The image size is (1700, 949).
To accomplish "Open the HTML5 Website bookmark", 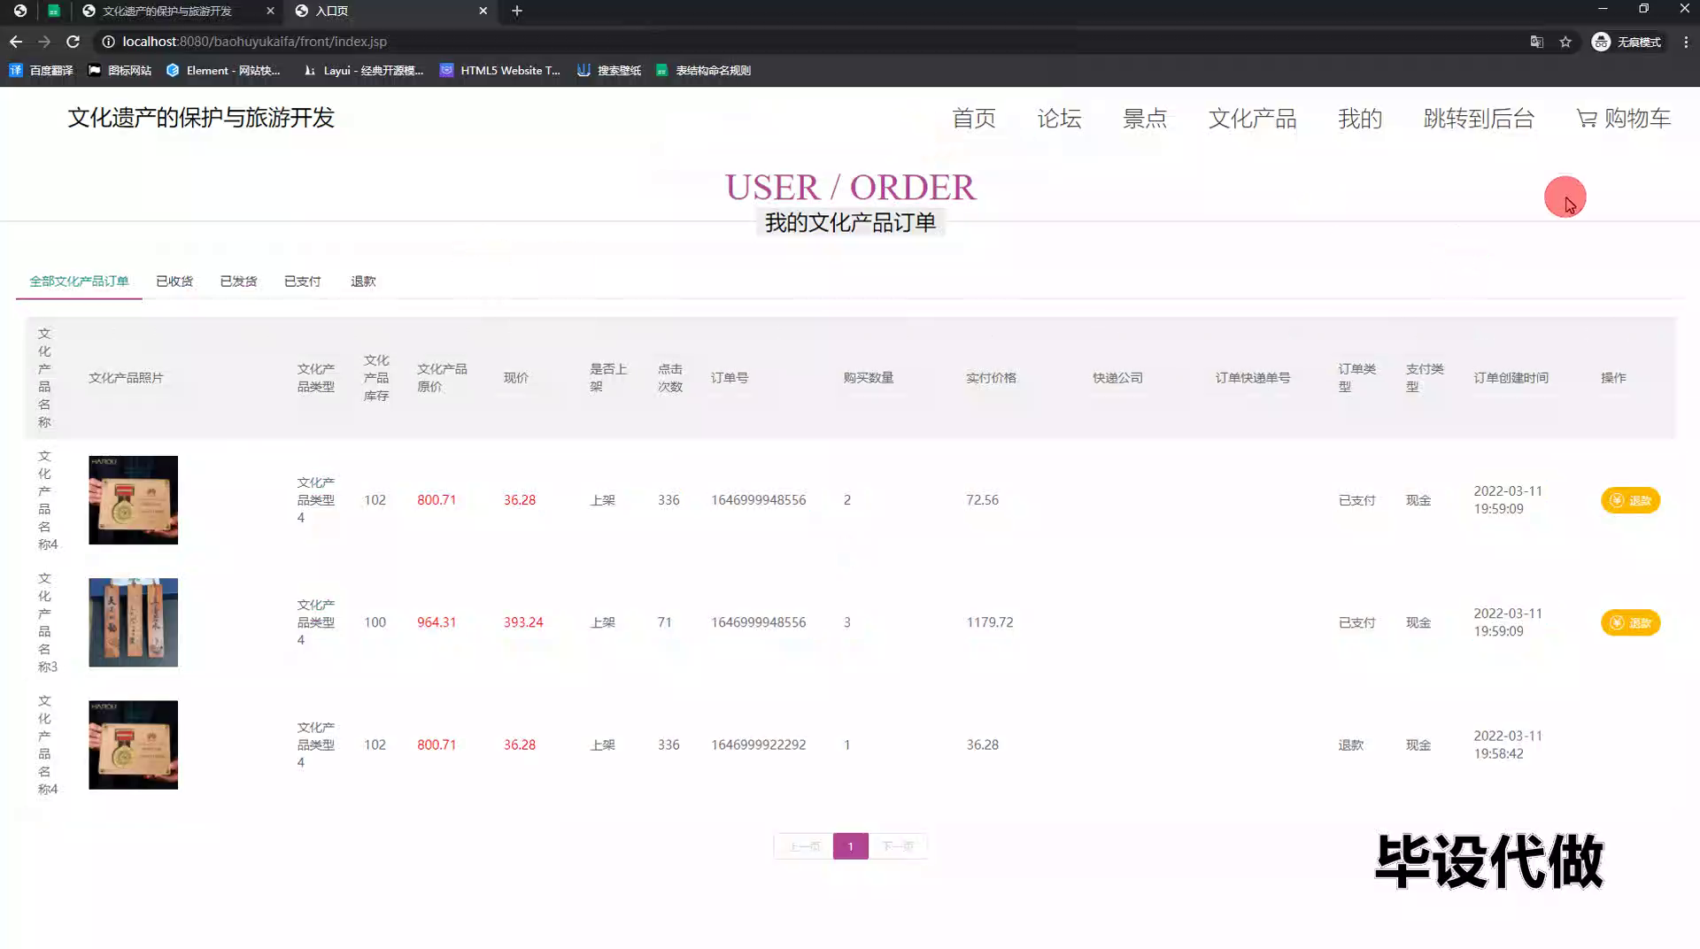I will pos(500,71).
